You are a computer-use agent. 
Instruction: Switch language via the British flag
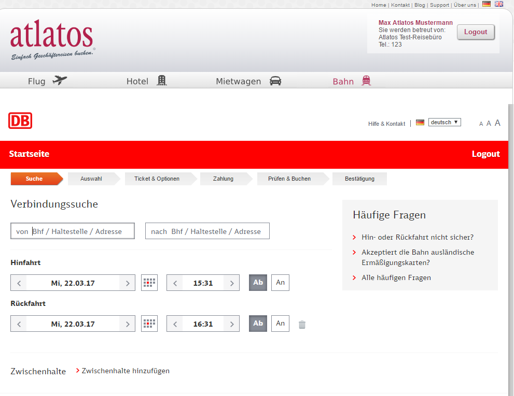[x=499, y=4]
